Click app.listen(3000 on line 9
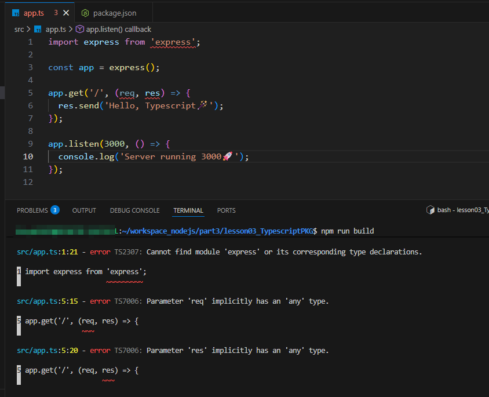 (x=86, y=144)
